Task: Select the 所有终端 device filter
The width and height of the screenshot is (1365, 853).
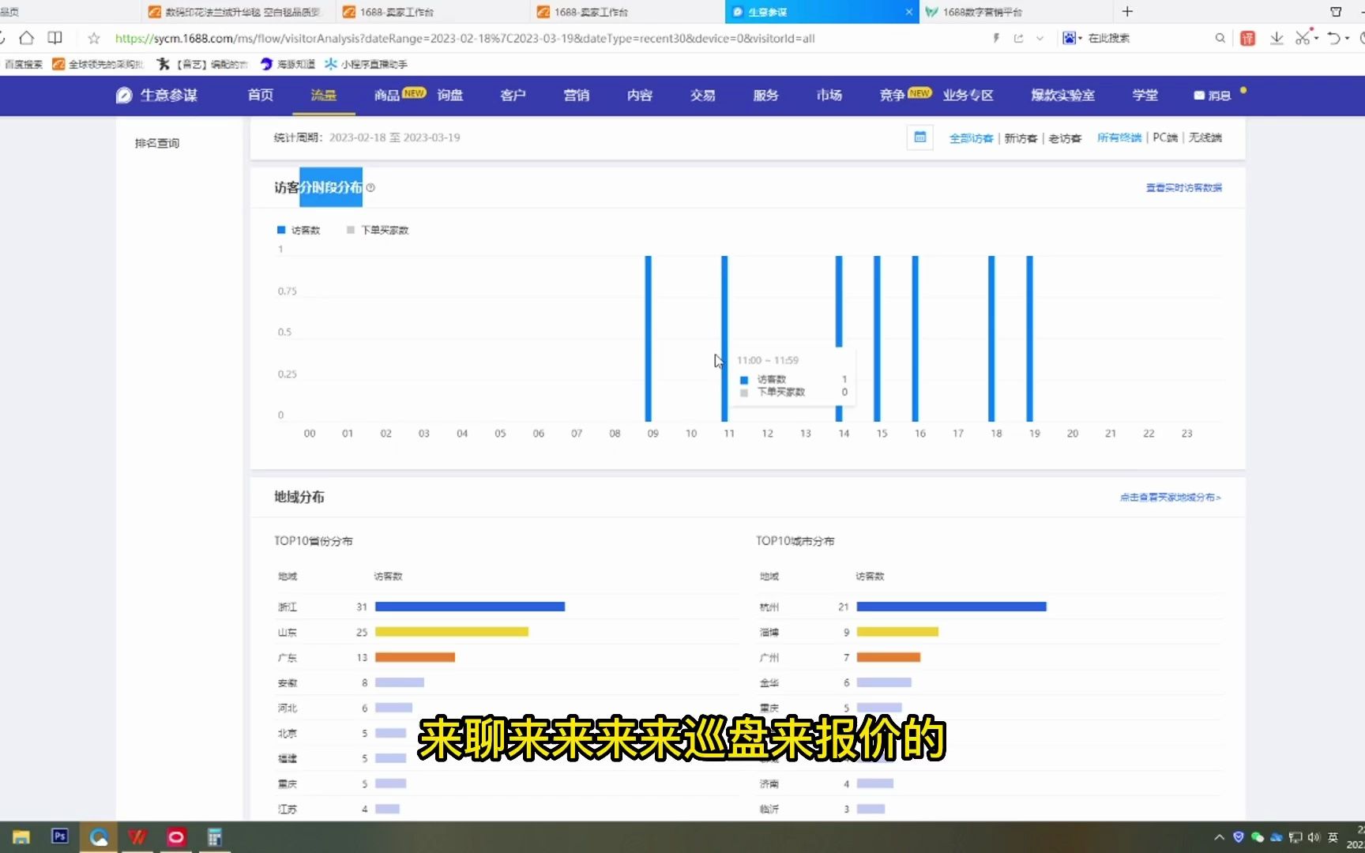Action: (1119, 137)
